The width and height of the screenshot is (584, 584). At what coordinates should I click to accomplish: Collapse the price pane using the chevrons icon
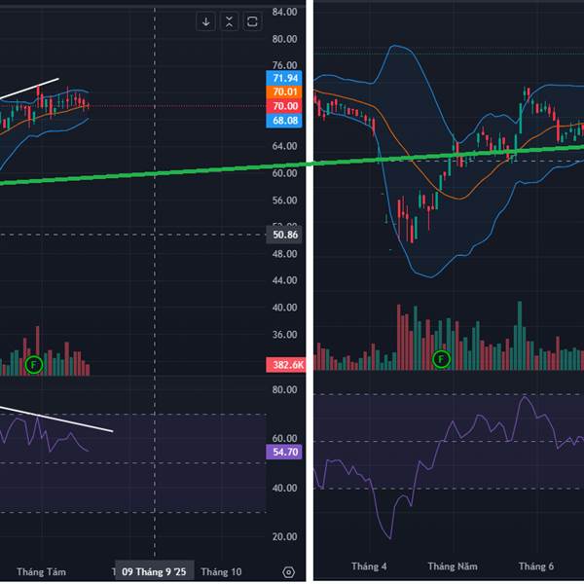click(x=229, y=22)
